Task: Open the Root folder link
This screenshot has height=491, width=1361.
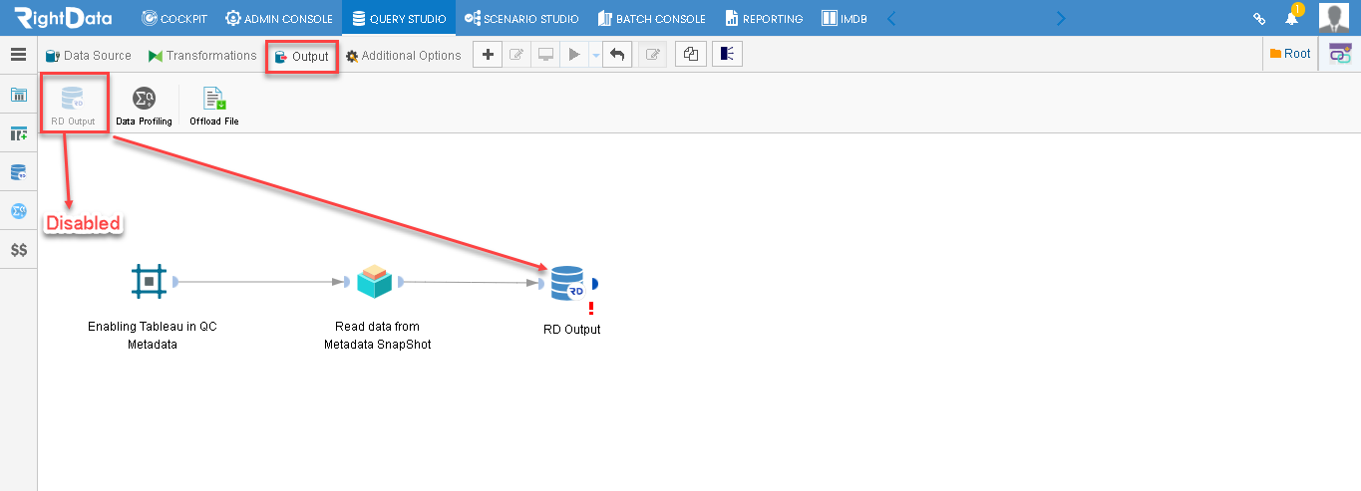Action: (1290, 54)
